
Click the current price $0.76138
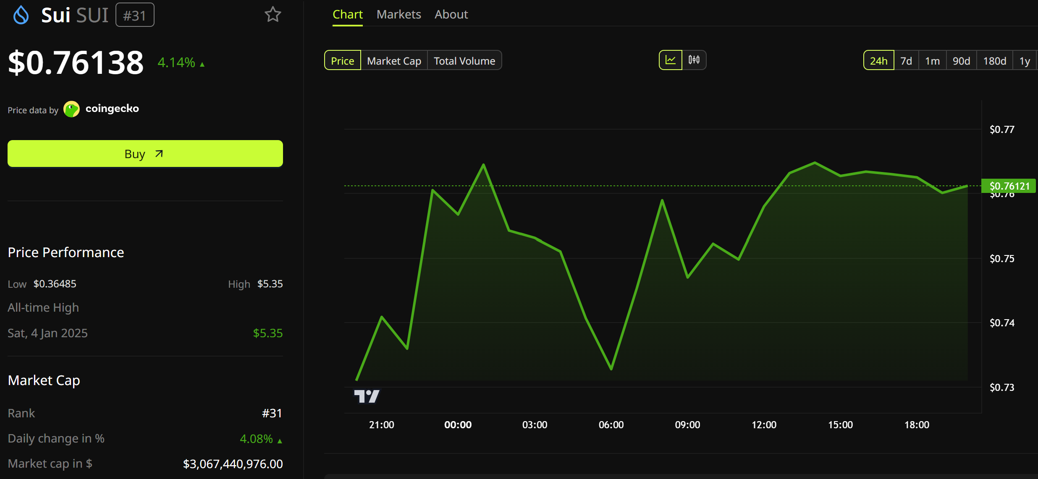[x=76, y=62]
